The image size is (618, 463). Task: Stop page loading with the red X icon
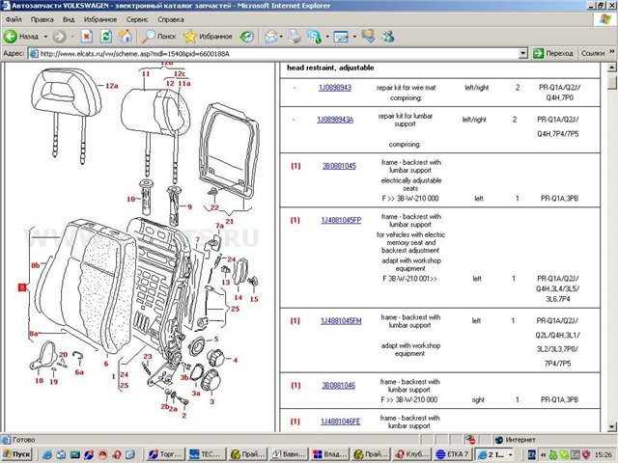point(87,37)
